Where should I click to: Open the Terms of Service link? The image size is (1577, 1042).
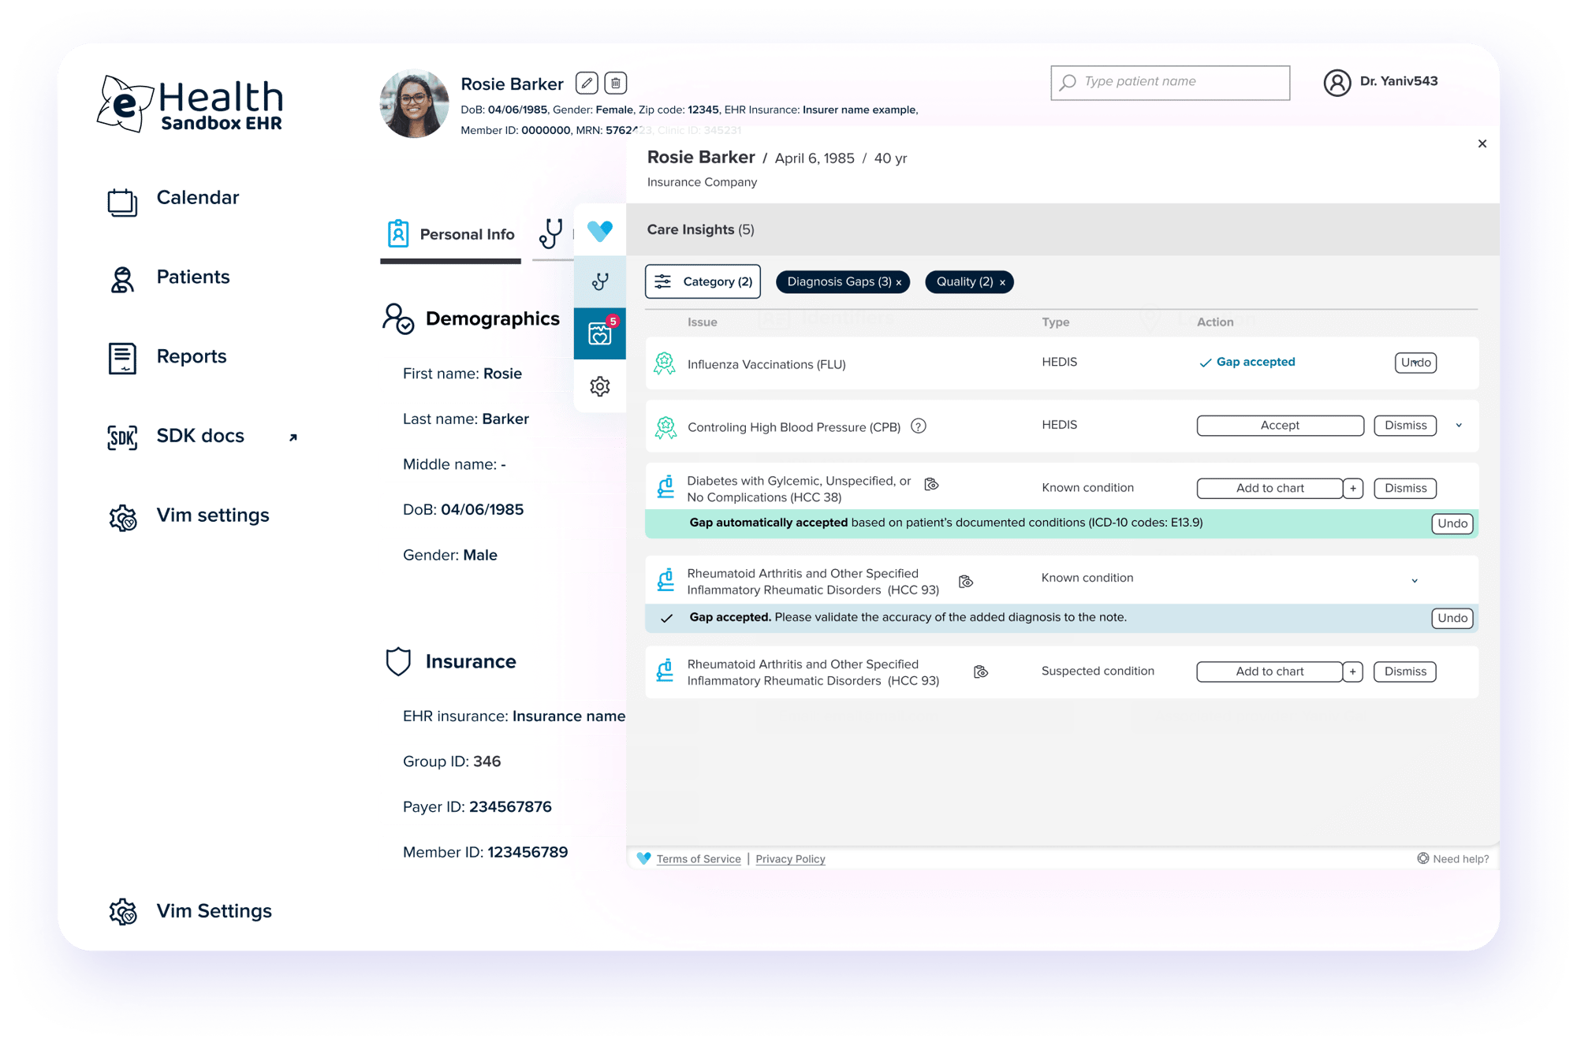pos(699,859)
